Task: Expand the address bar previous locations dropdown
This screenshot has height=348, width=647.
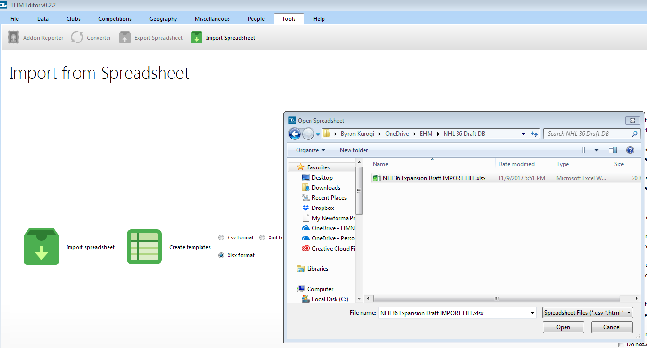Action: point(524,134)
